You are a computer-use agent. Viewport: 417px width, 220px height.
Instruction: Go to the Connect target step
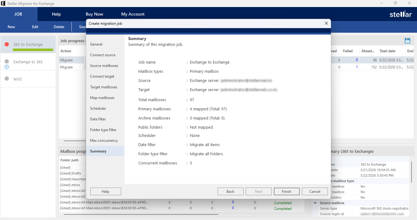(105, 76)
